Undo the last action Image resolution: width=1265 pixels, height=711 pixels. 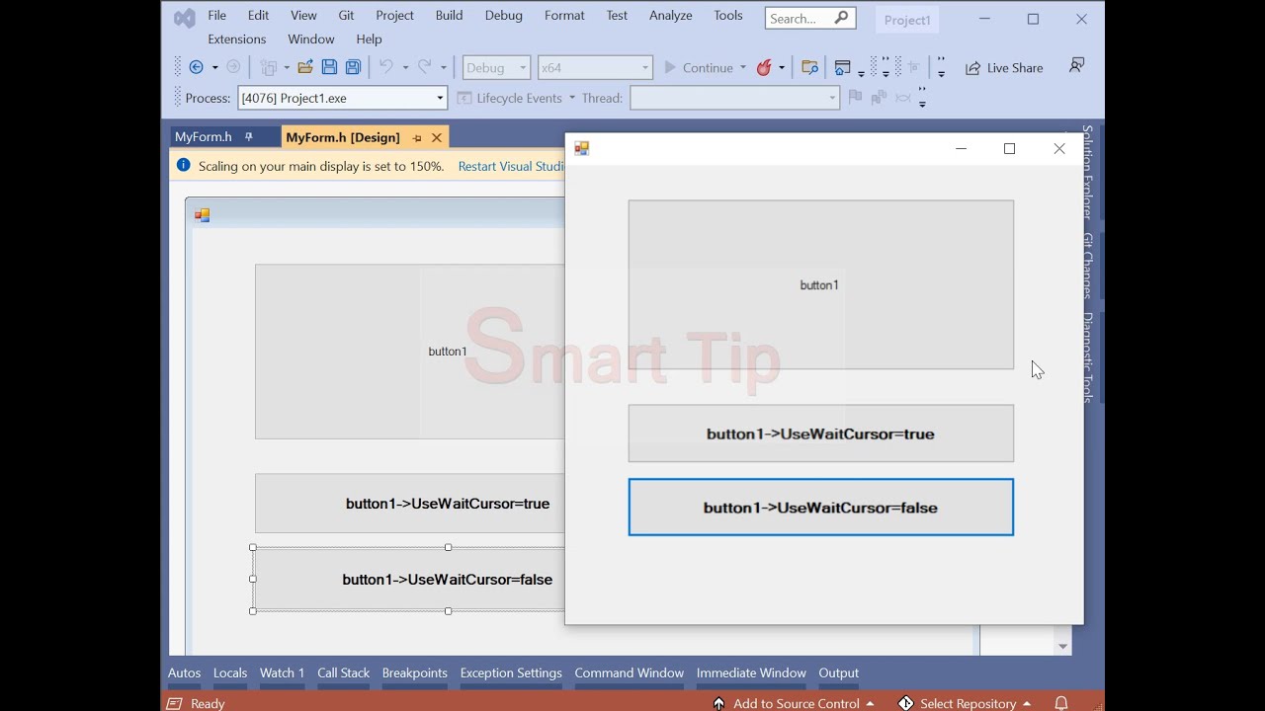386,67
